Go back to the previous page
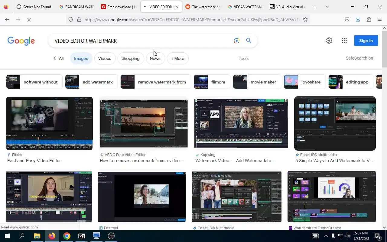This screenshot has width=387, height=242. [7, 20]
